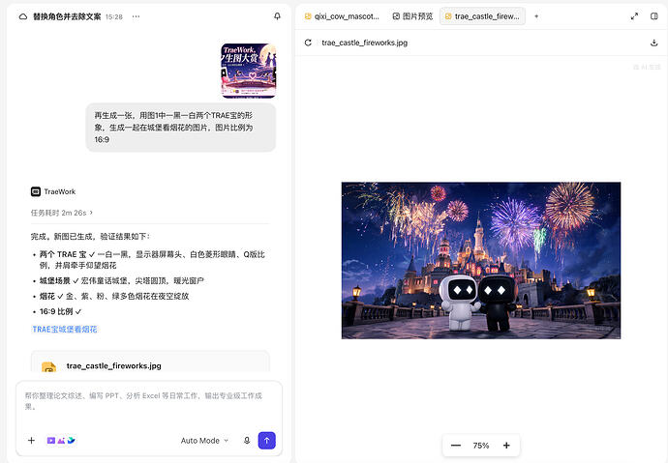Click the plus attachment button in input box
668x463 pixels.
click(x=32, y=441)
